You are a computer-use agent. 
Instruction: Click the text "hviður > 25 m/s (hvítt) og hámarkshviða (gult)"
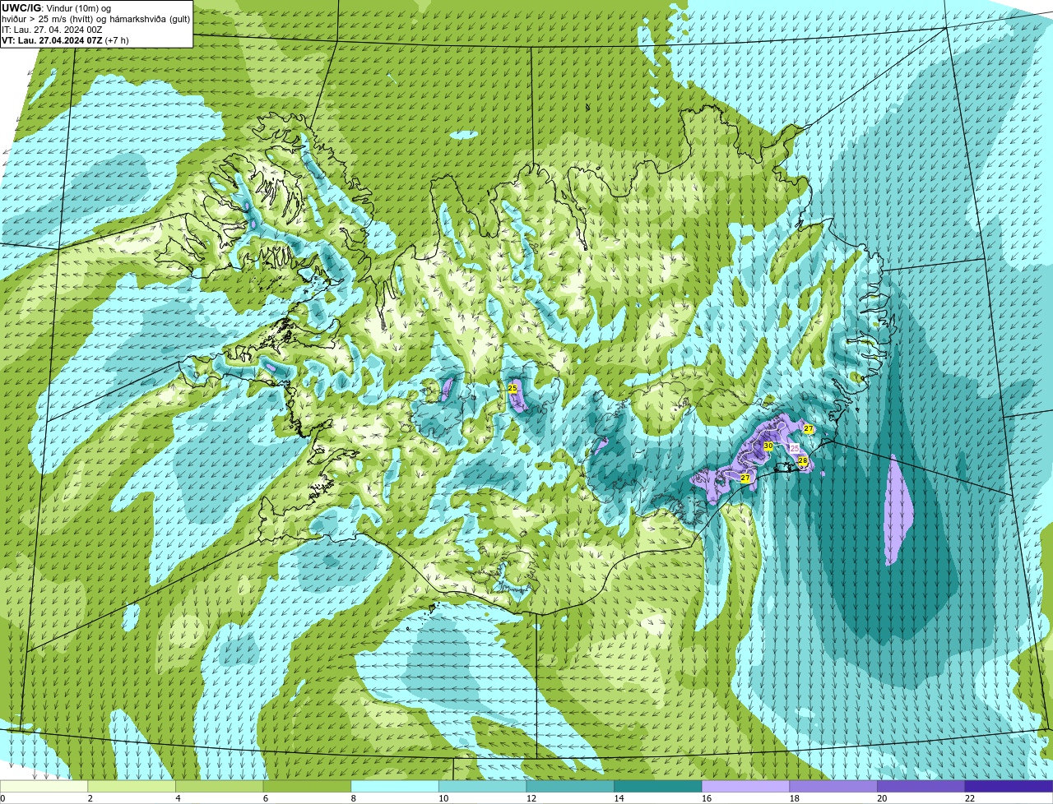click(95, 18)
